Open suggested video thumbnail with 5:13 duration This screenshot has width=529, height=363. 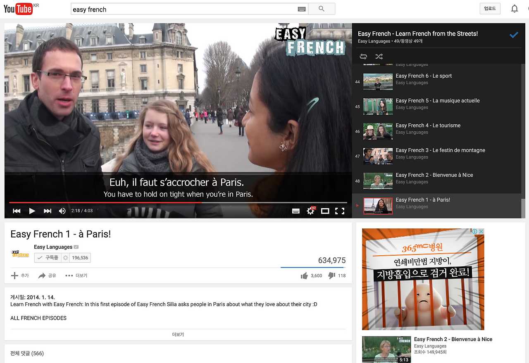pos(386,349)
